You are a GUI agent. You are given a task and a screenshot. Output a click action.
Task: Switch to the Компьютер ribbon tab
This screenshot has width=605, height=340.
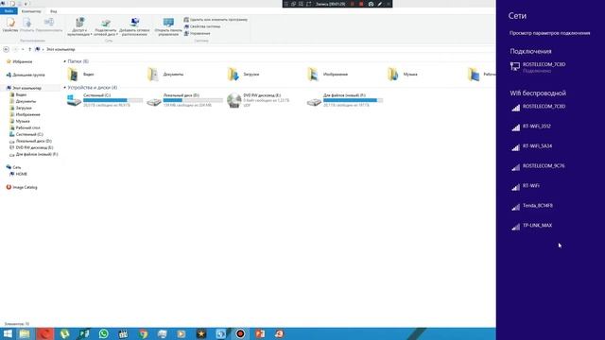[x=31, y=11]
